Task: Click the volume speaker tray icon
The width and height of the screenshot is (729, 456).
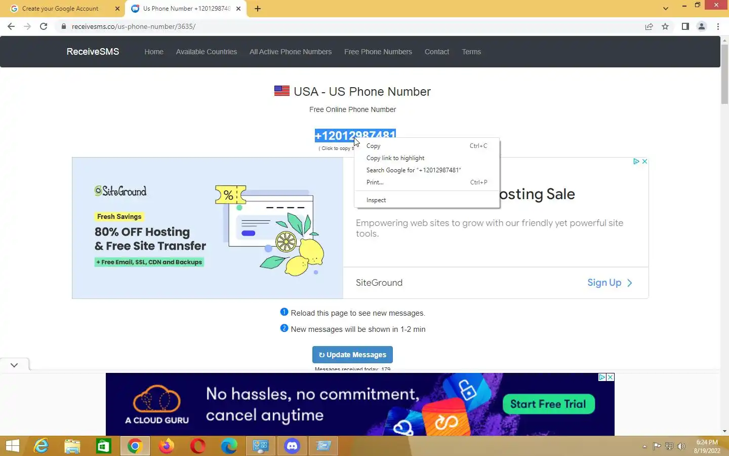Action: click(x=681, y=446)
